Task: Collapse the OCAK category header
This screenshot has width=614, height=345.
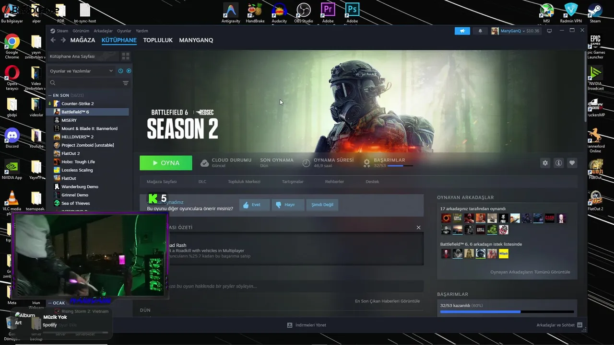Action: point(56,303)
